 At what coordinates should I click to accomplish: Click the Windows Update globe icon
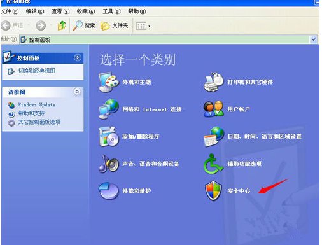coord(11,105)
